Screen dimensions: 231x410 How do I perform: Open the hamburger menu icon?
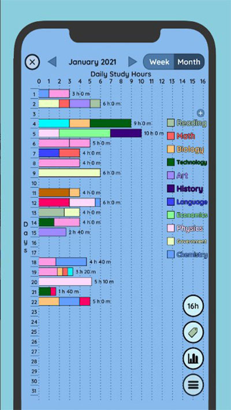[x=193, y=385]
